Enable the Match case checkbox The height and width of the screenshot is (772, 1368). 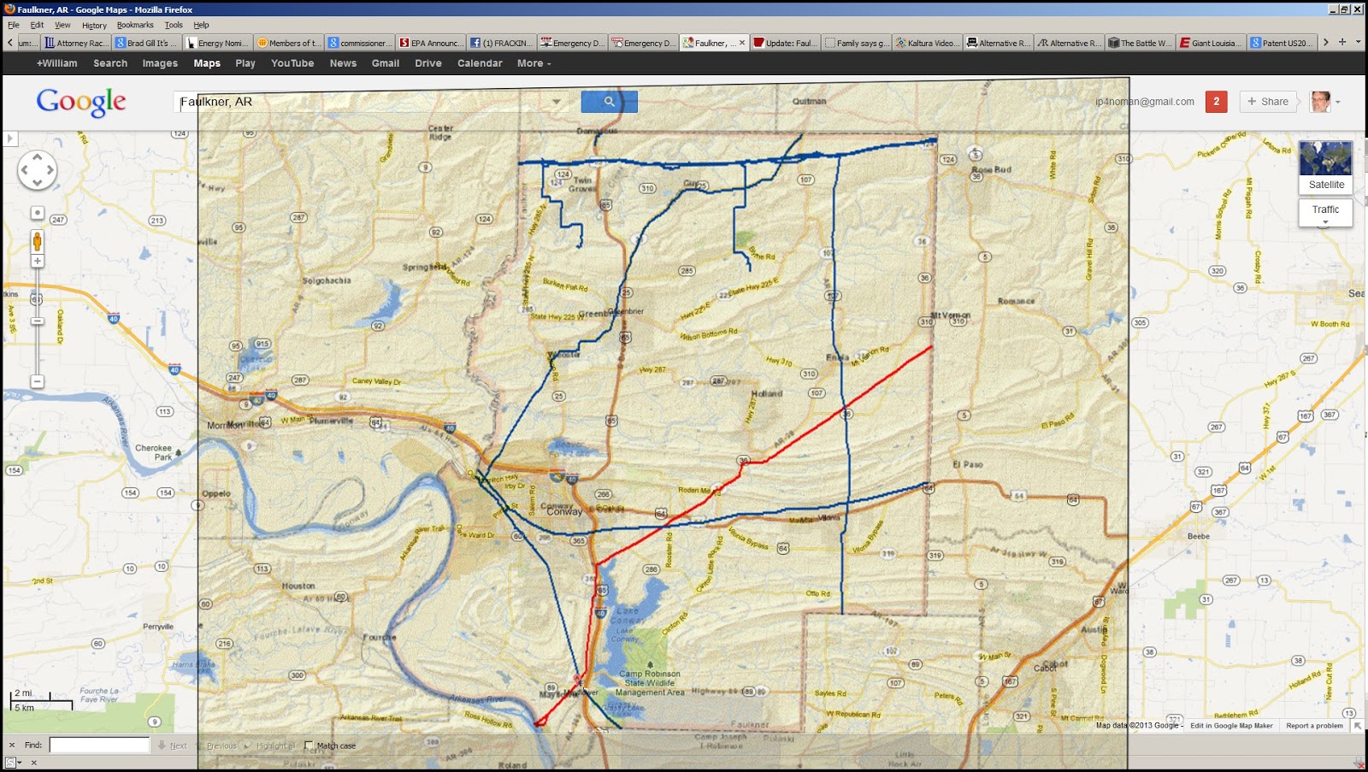click(x=310, y=745)
